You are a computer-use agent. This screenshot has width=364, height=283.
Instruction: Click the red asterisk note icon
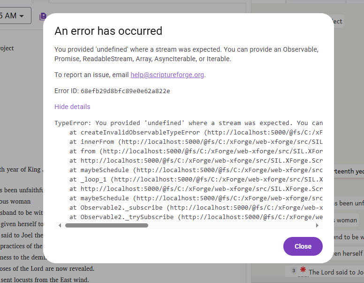(303, 270)
